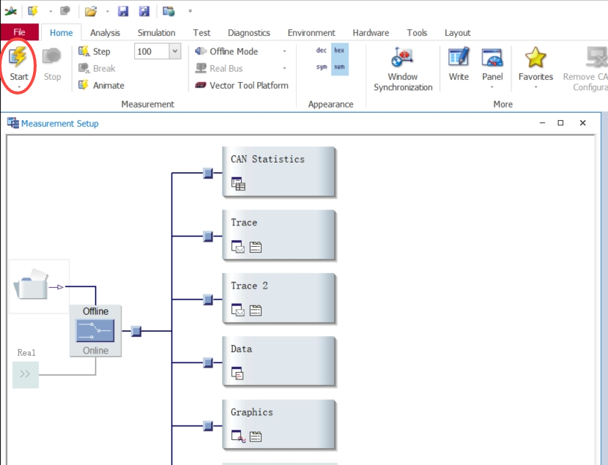
Task: Toggle the connection node before Trace block
Action: (x=208, y=237)
